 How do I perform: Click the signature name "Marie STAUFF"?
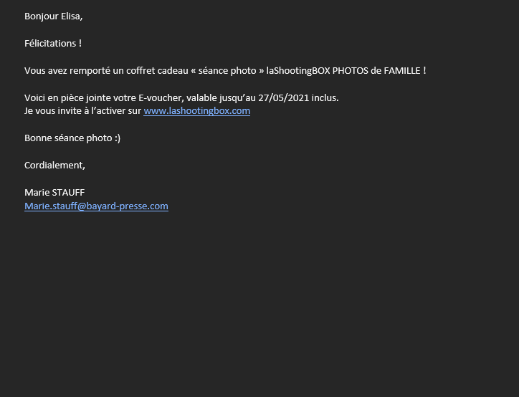(54, 193)
